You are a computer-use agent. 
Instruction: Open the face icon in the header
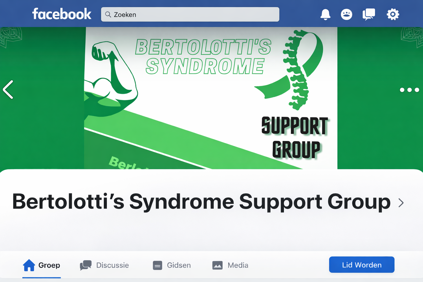click(346, 14)
